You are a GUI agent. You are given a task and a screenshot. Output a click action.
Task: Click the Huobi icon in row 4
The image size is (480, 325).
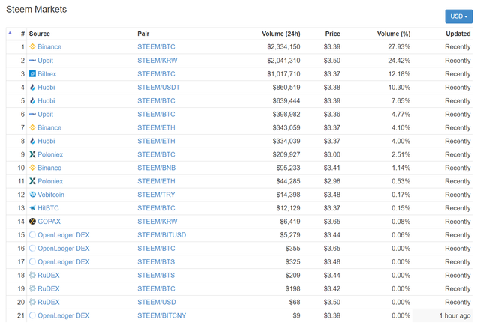32,87
